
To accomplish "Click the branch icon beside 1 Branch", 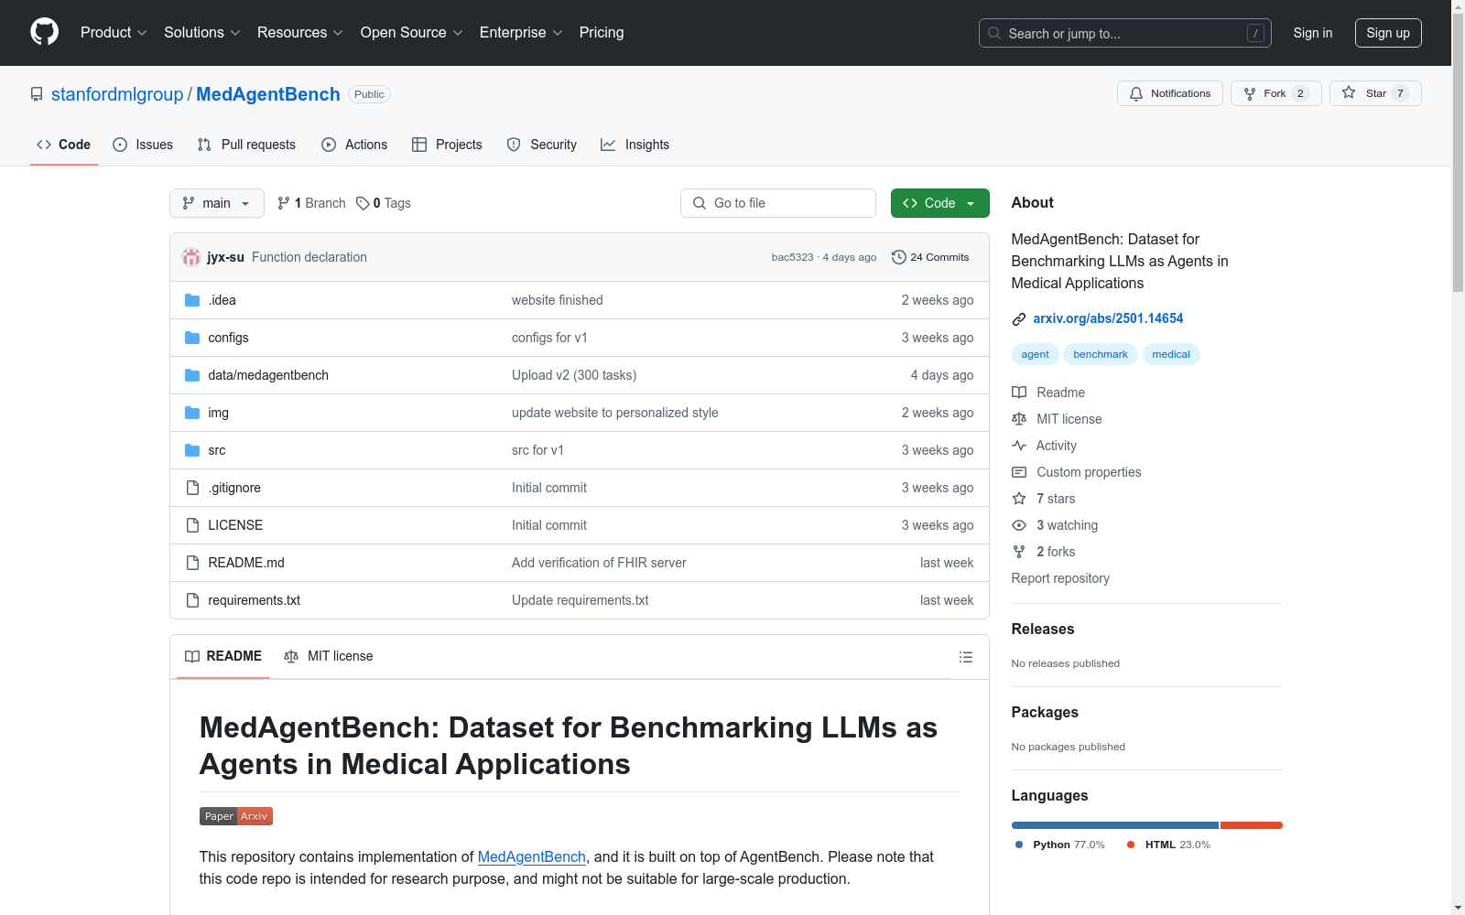I will [x=284, y=203].
